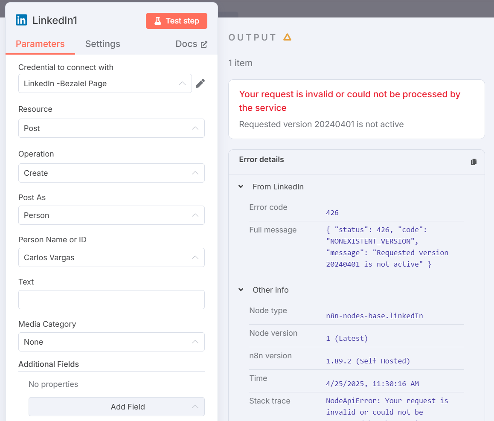
Task: Collapse the From LinkedIn section
Action: [x=241, y=186]
